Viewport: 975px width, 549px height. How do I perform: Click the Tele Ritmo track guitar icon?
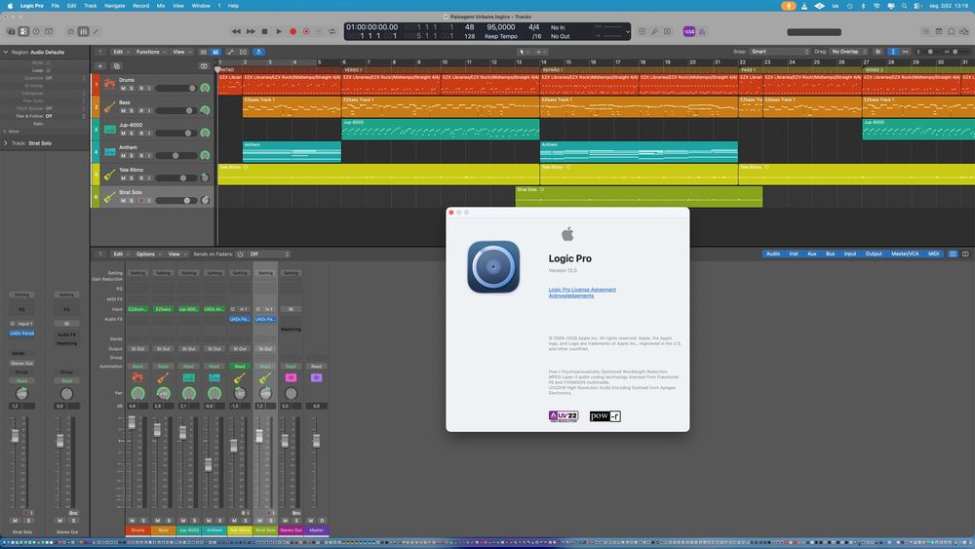tap(109, 175)
